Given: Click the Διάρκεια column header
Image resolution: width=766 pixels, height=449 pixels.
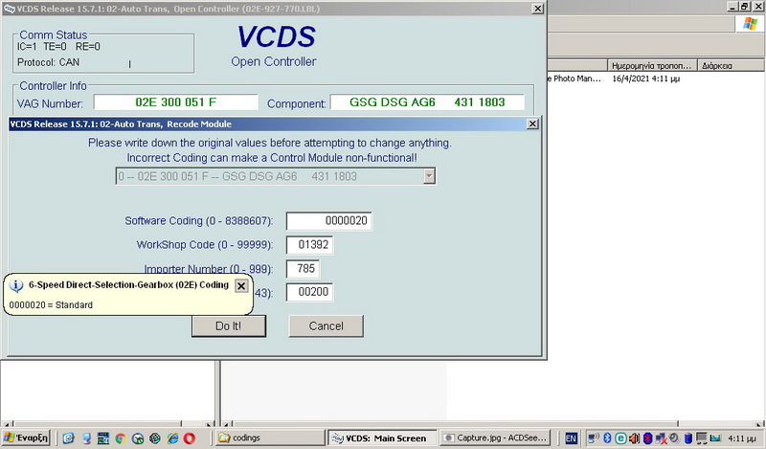Looking at the screenshot, I should [732, 65].
